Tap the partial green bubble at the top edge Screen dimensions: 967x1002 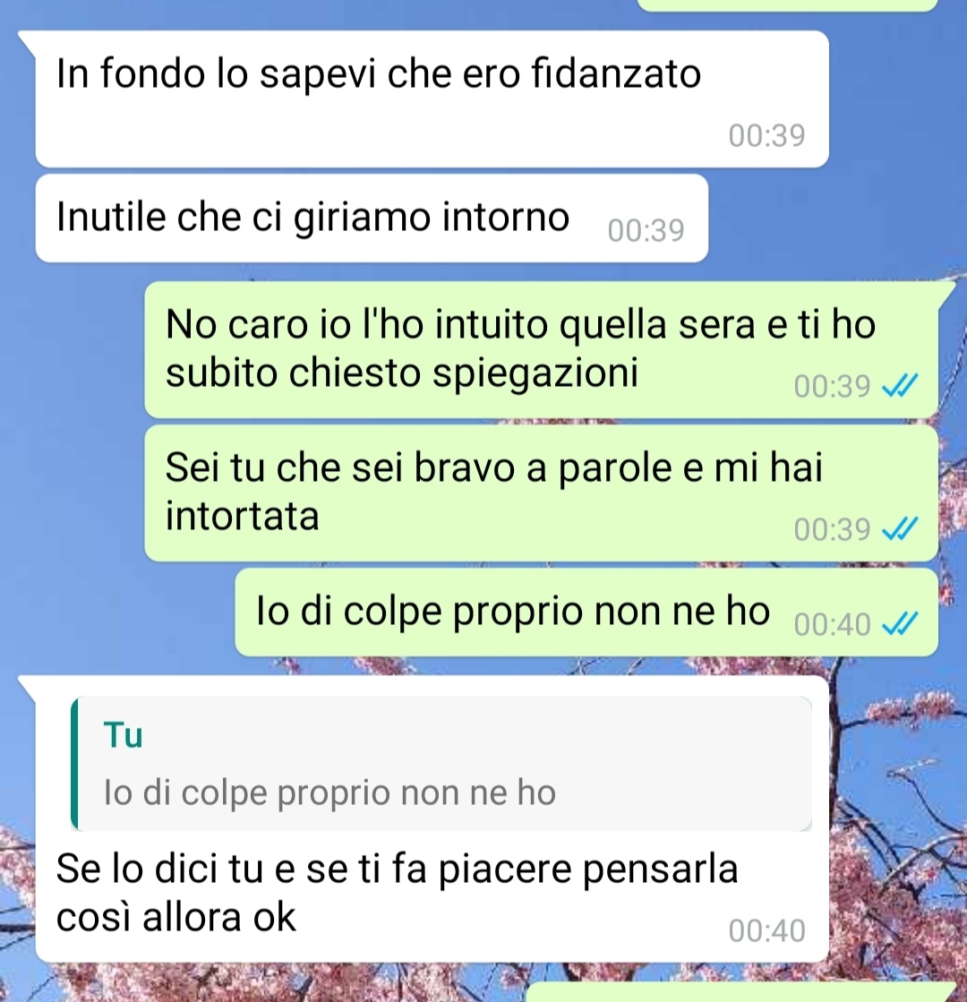point(788,5)
